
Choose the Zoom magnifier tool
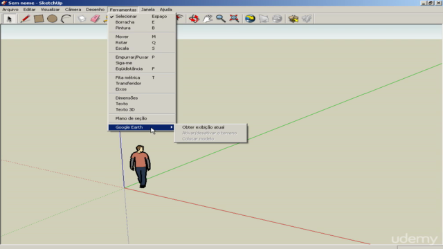(221, 19)
